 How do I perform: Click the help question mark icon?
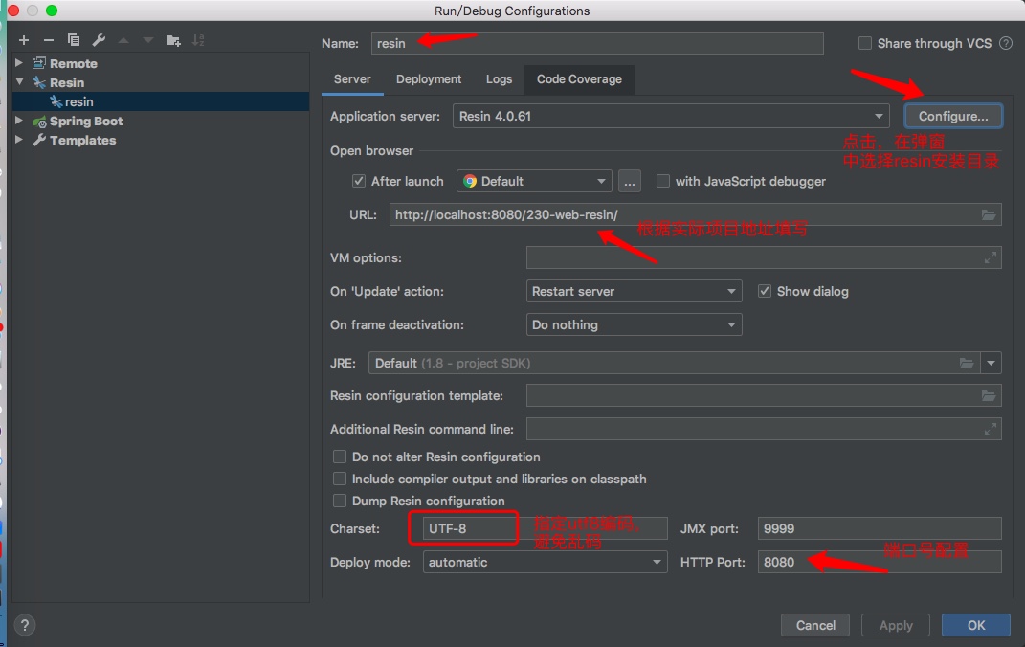[x=25, y=625]
